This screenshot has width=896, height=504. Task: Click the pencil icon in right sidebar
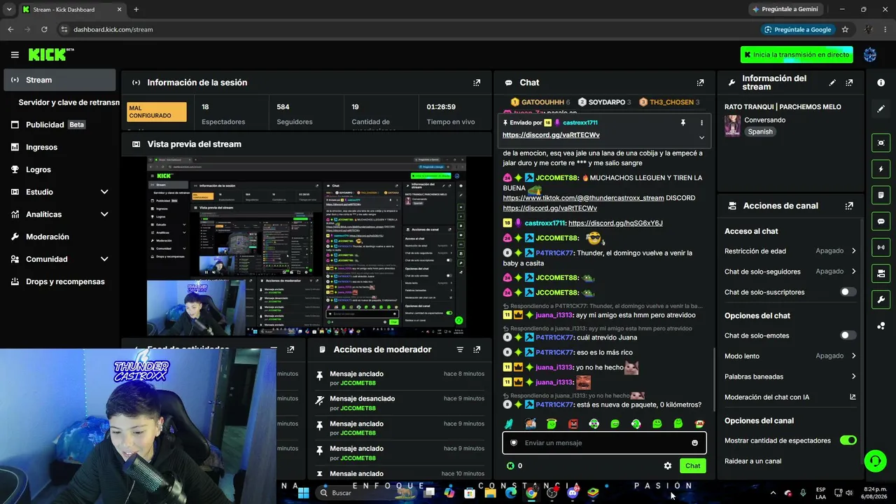point(881,108)
